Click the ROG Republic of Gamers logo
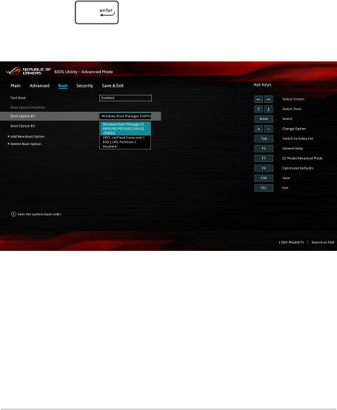Screen dimensions: 337x410 (x=29, y=71)
